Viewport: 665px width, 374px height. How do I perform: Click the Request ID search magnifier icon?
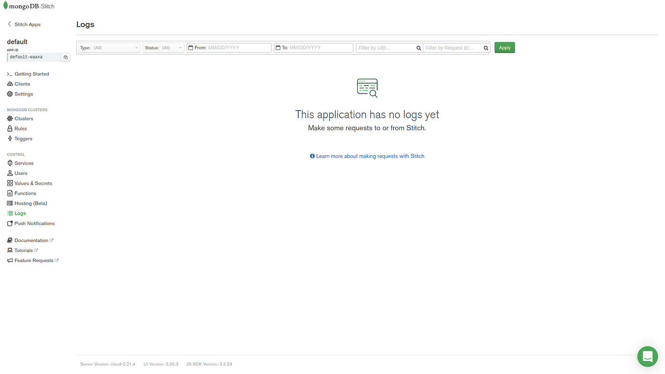[485, 47]
